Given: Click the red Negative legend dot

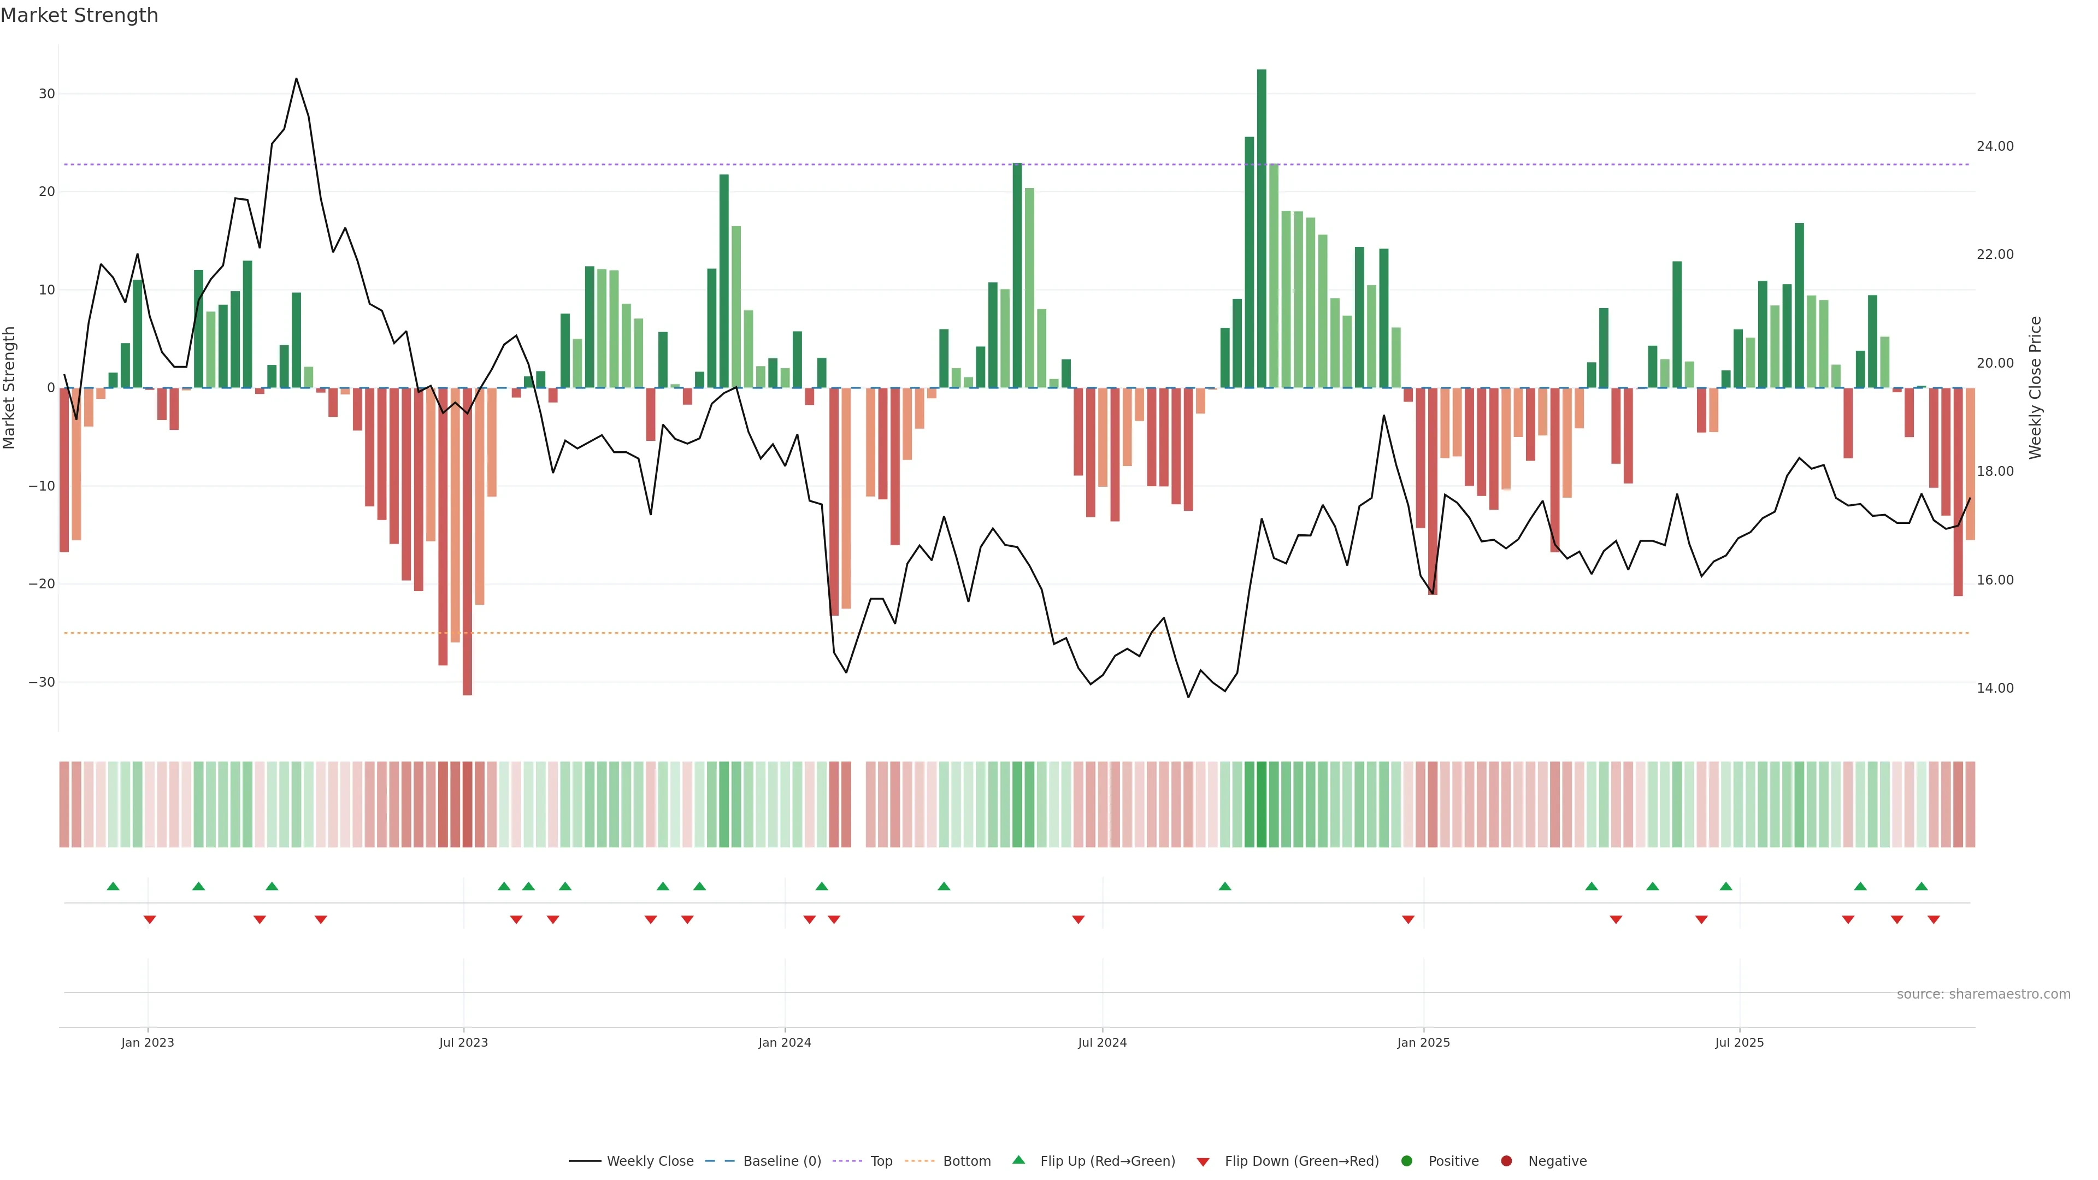Looking at the screenshot, I should [x=1506, y=1161].
